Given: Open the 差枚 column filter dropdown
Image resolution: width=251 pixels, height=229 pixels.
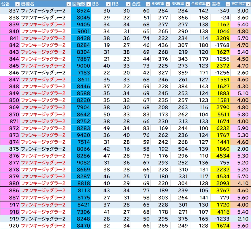Looking at the screenshot, I should click(228, 4).
